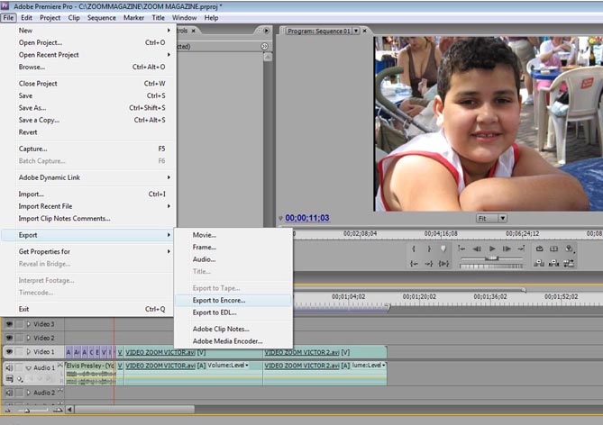Click the Play button in Program monitor
Screen dimensions: 603x425
(x=492, y=249)
